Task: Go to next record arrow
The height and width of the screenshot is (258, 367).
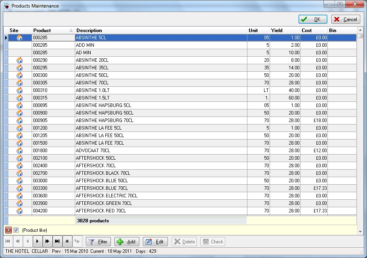Action: (x=38, y=241)
